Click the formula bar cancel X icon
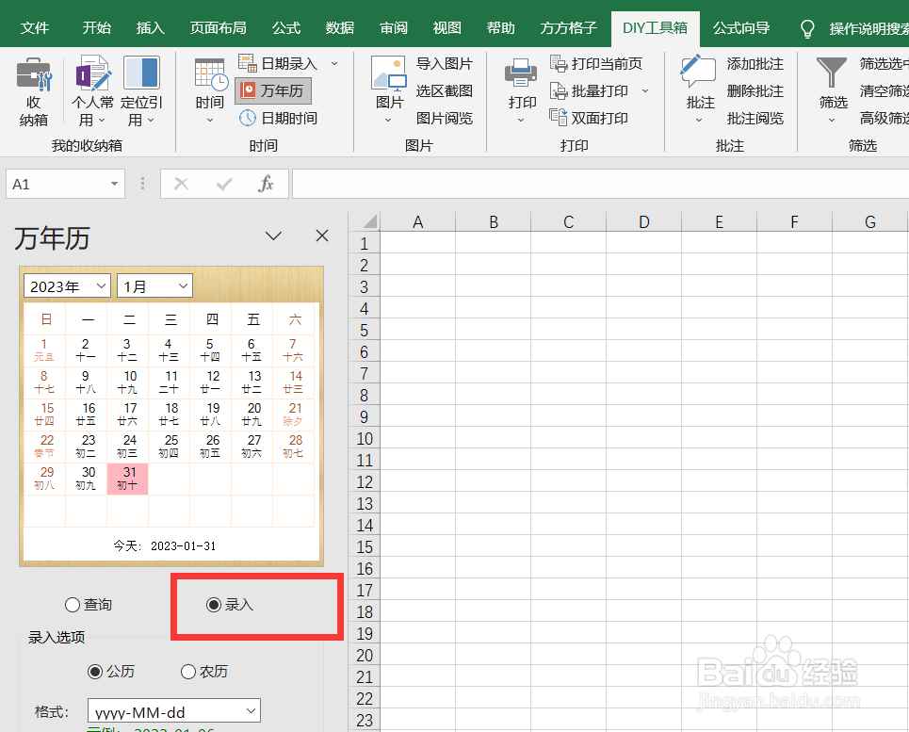The image size is (909, 732). pyautogui.click(x=182, y=185)
